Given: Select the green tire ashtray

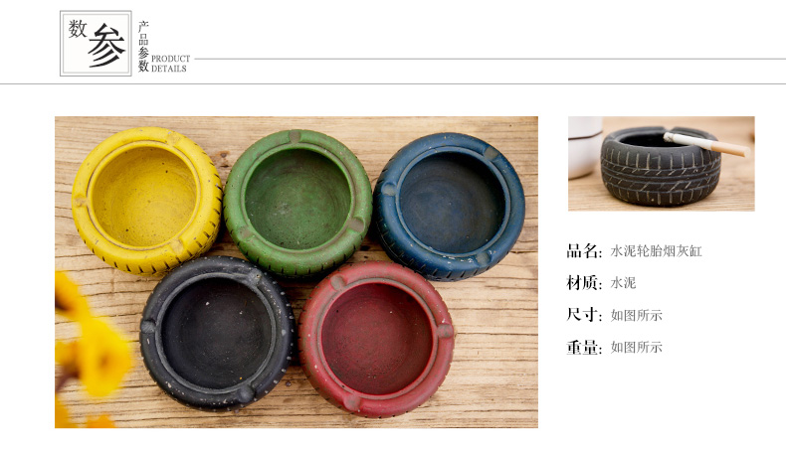Looking at the screenshot, I should (x=297, y=203).
